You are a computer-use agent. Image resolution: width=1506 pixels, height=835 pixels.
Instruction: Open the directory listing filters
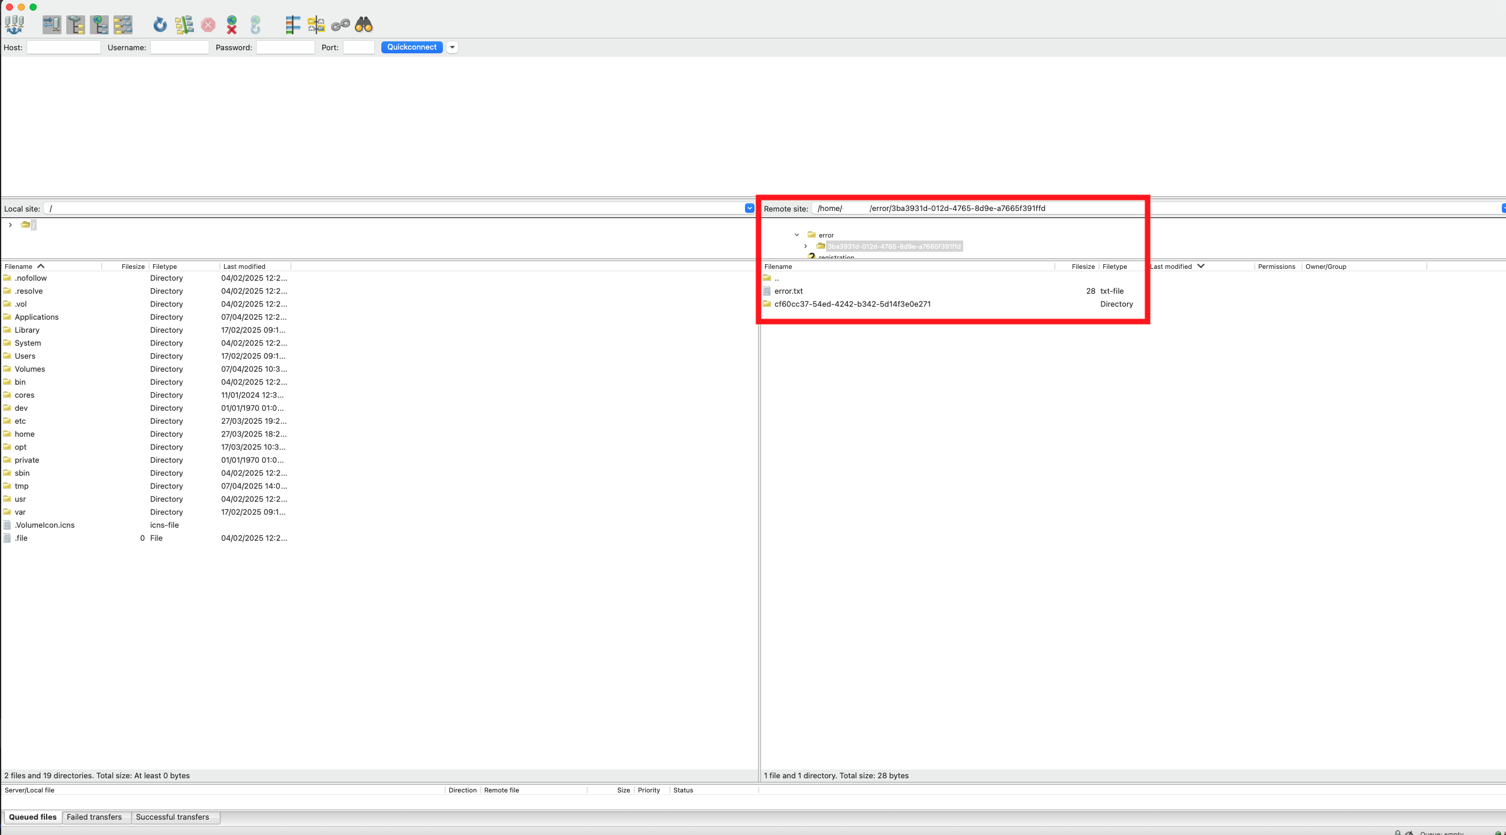(293, 25)
